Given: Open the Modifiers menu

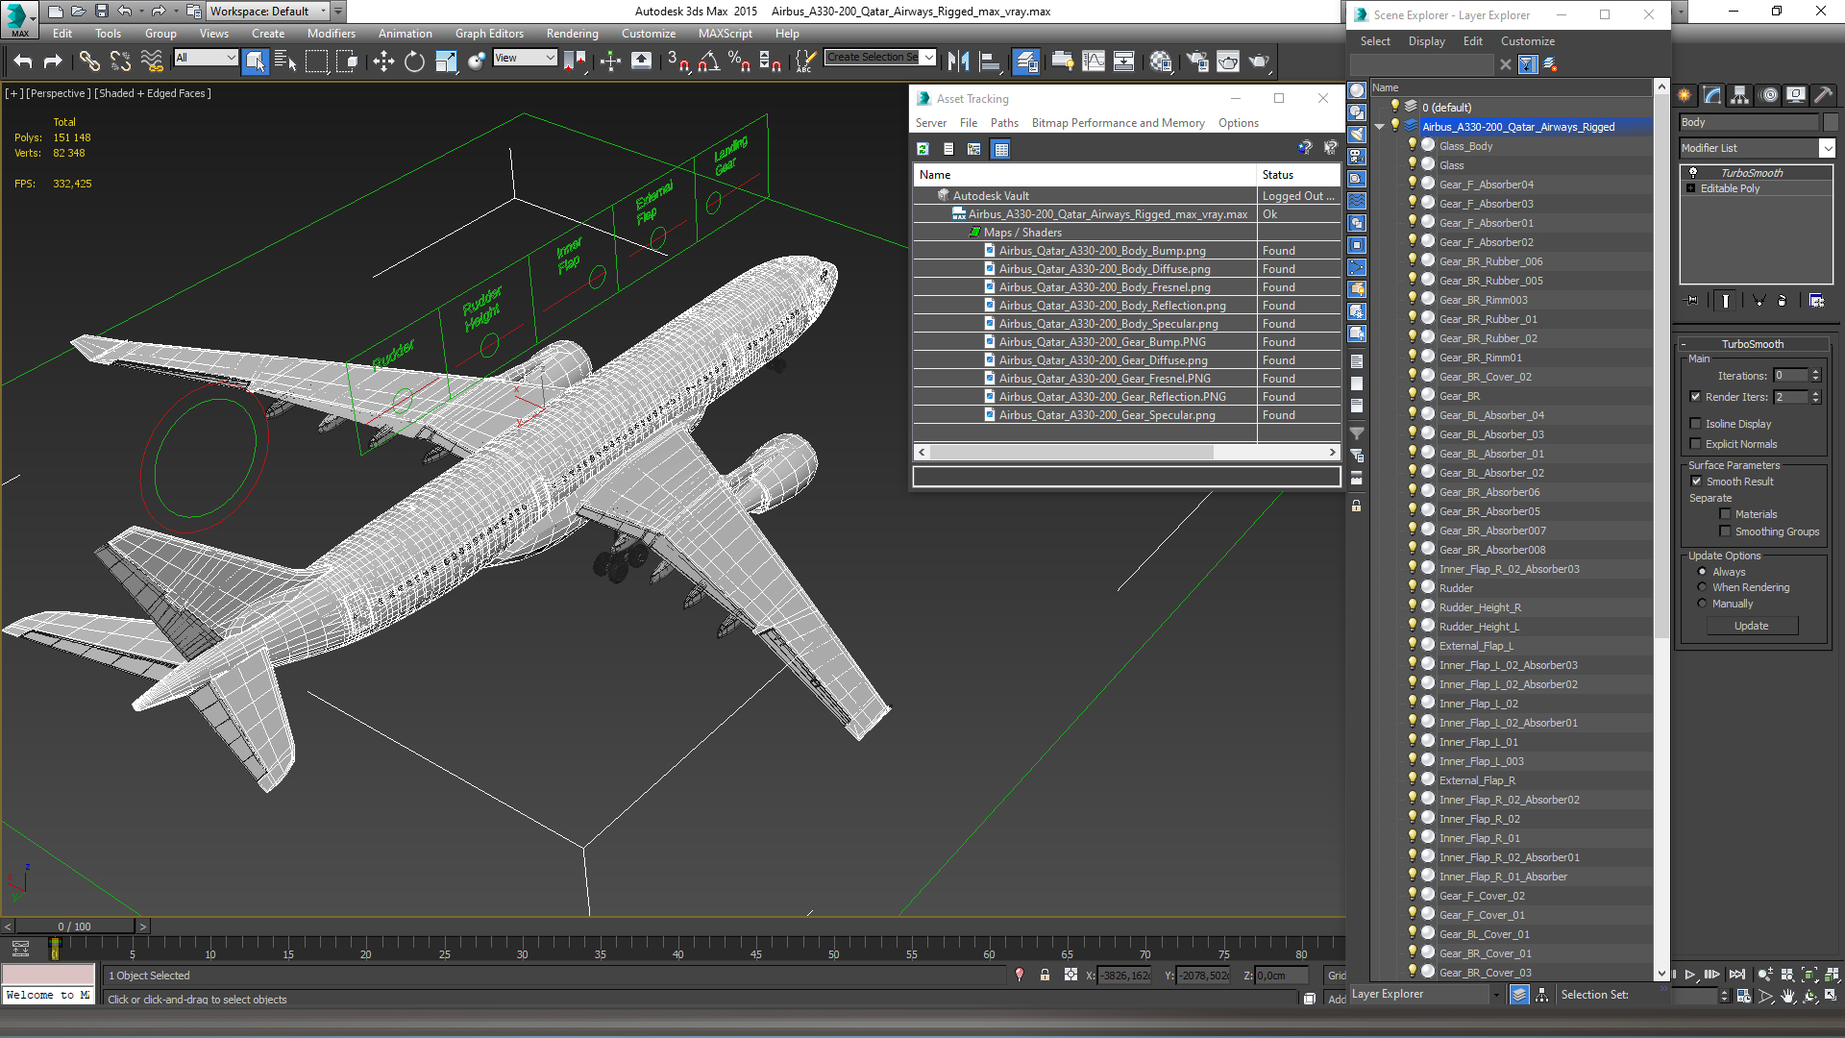Looking at the screenshot, I should 331,34.
